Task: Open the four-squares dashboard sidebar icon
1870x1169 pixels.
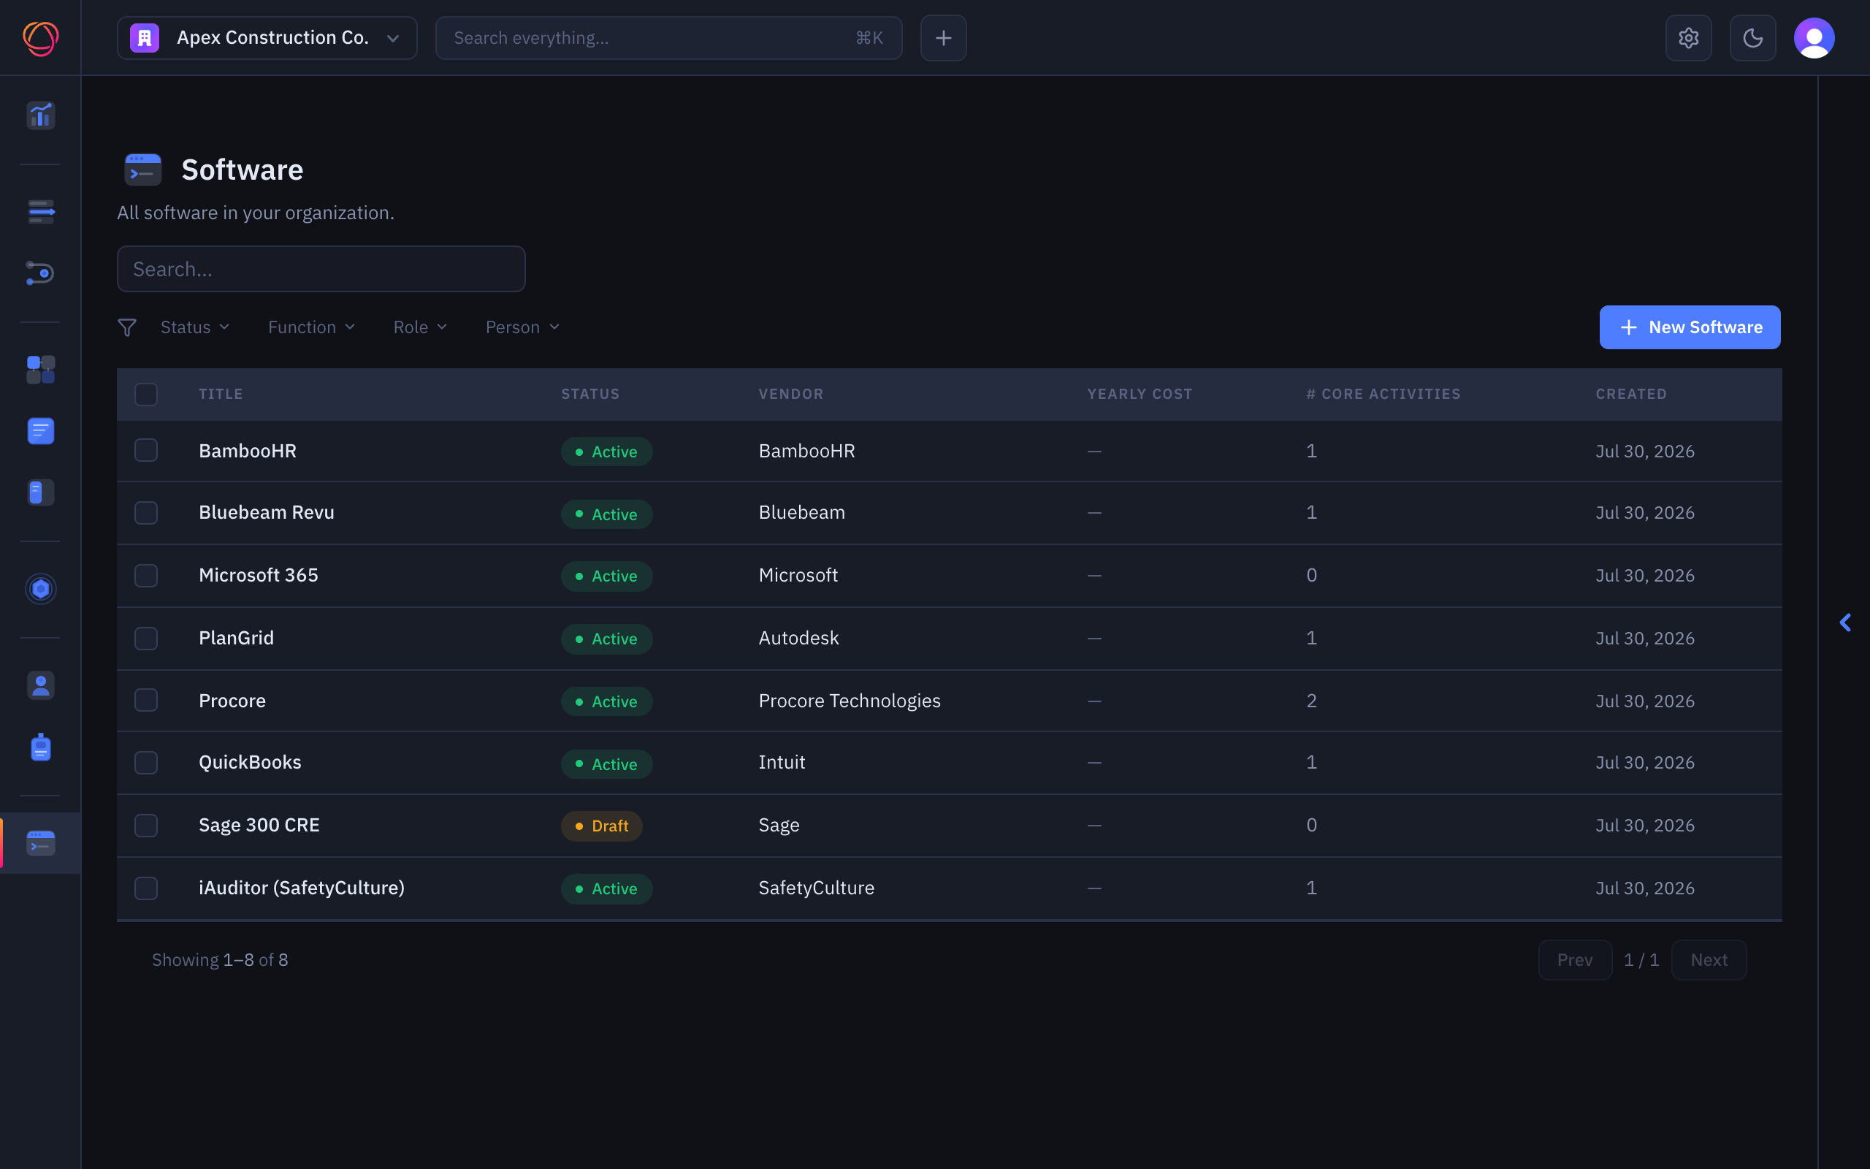Action: (x=40, y=370)
